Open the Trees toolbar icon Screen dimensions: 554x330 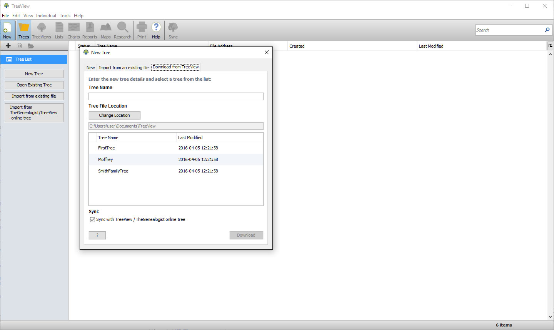coord(24,30)
